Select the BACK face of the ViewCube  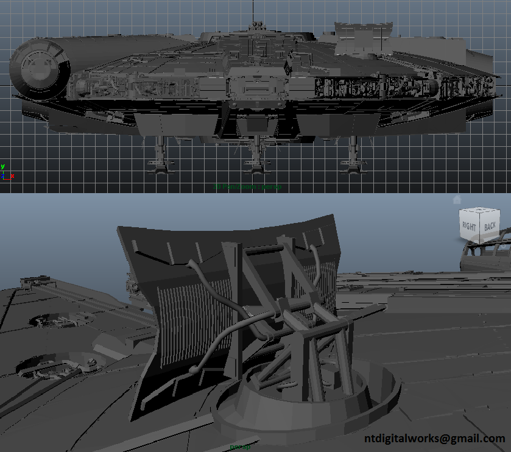(490, 226)
